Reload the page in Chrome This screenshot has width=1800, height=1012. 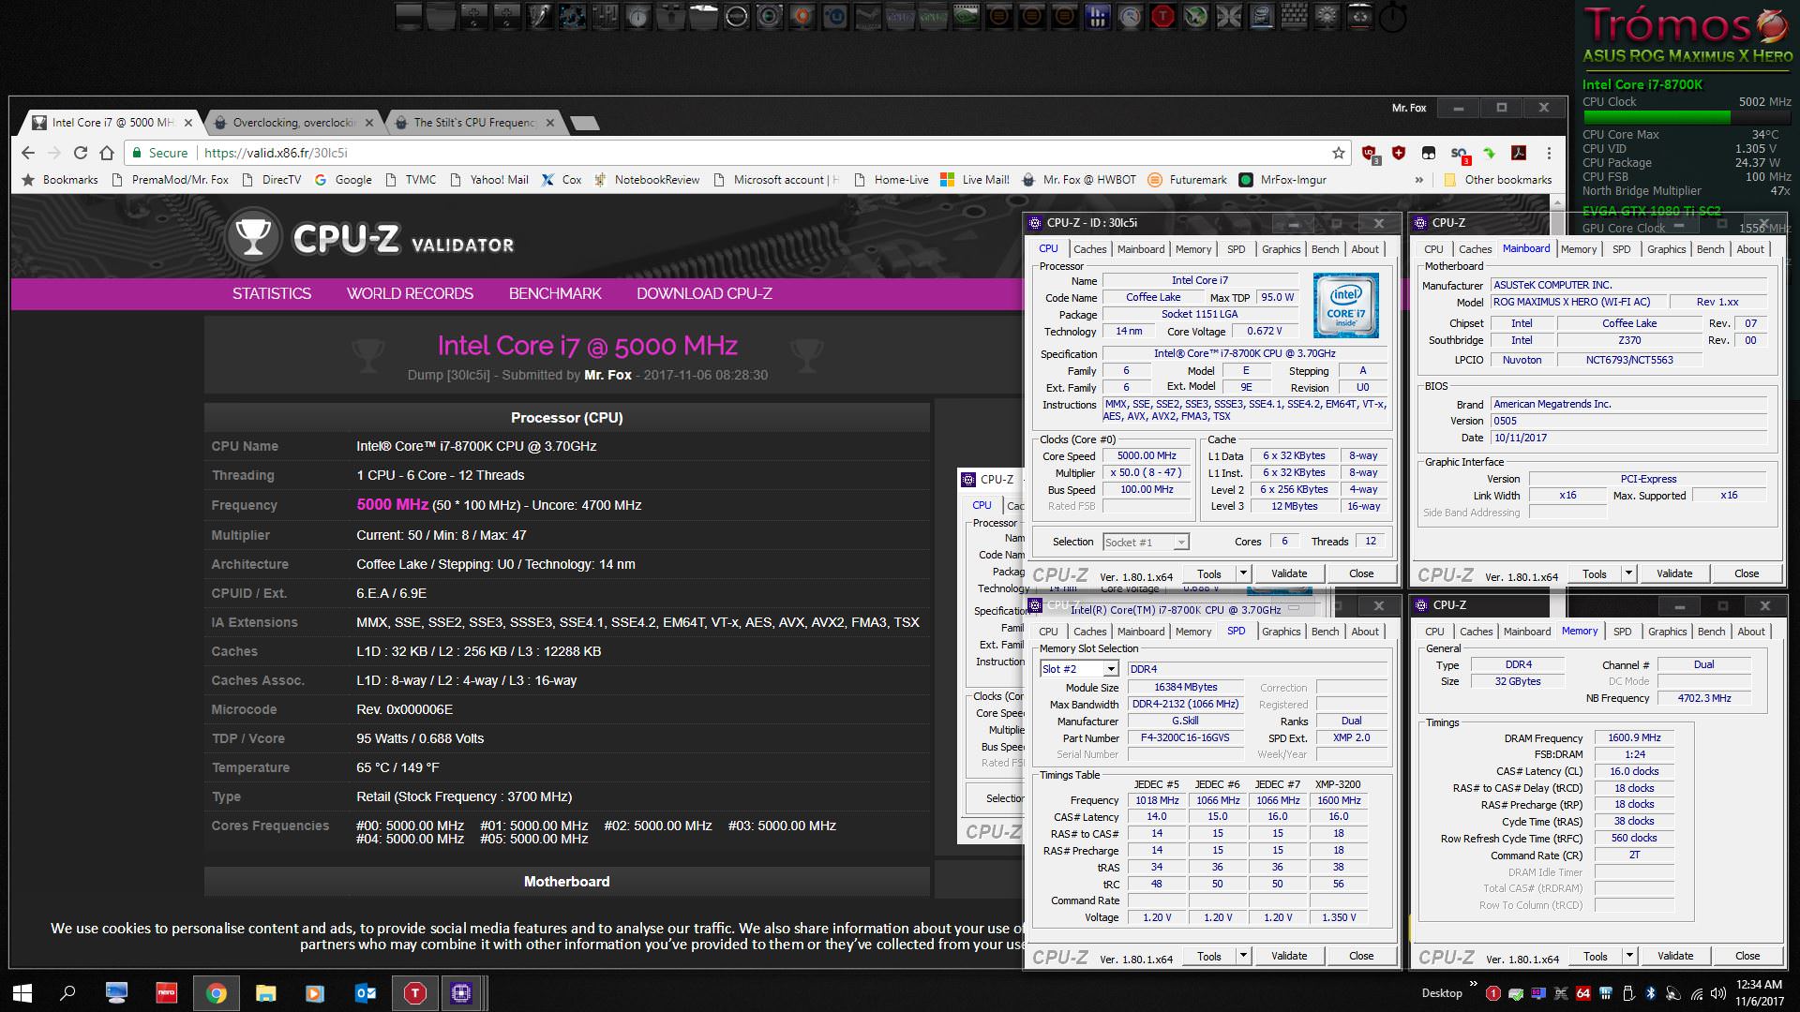(81, 153)
